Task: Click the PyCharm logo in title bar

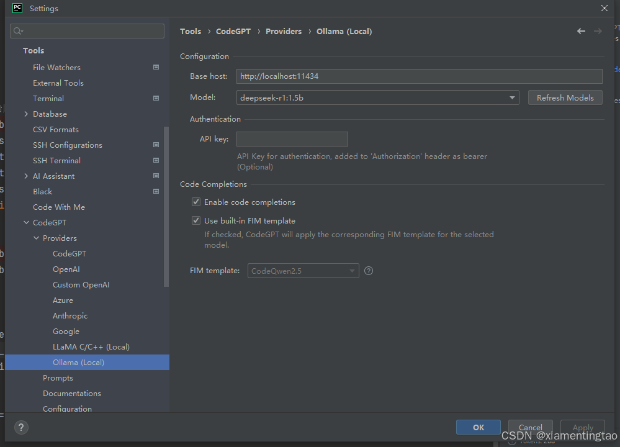Action: pyautogui.click(x=17, y=8)
